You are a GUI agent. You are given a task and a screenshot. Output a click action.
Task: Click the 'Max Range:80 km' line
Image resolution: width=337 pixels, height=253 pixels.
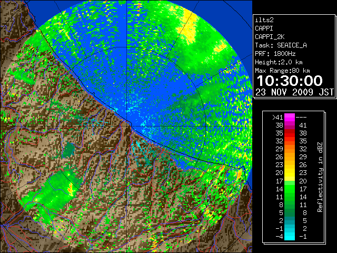[282, 71]
